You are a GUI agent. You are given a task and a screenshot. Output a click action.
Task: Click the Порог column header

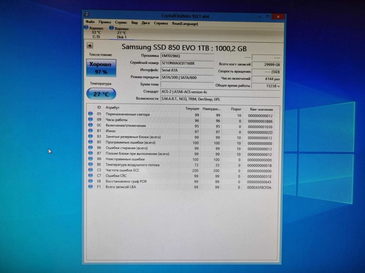click(236, 109)
